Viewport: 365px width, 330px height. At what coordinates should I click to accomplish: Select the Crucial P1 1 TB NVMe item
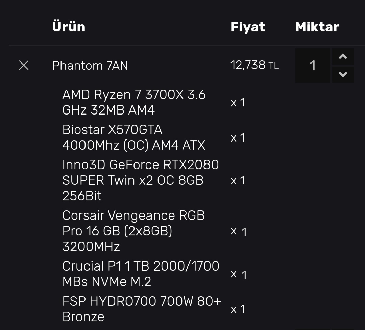coord(141,274)
